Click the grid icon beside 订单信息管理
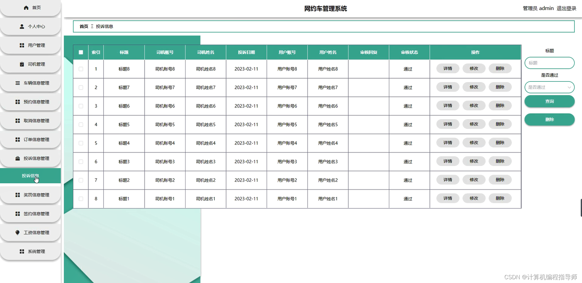The width and height of the screenshot is (582, 283). pyautogui.click(x=18, y=140)
